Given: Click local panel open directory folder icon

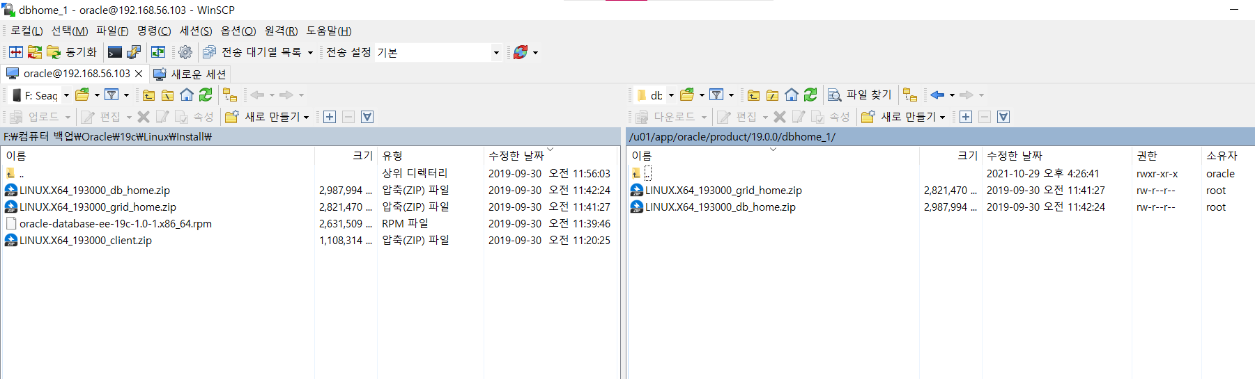Looking at the screenshot, I should pos(82,95).
